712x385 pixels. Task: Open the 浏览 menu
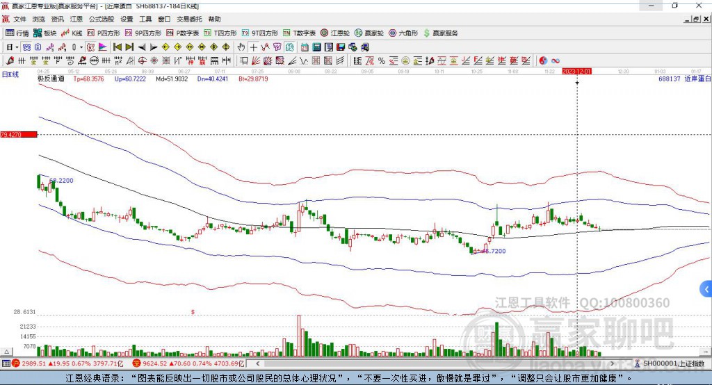click(x=39, y=19)
